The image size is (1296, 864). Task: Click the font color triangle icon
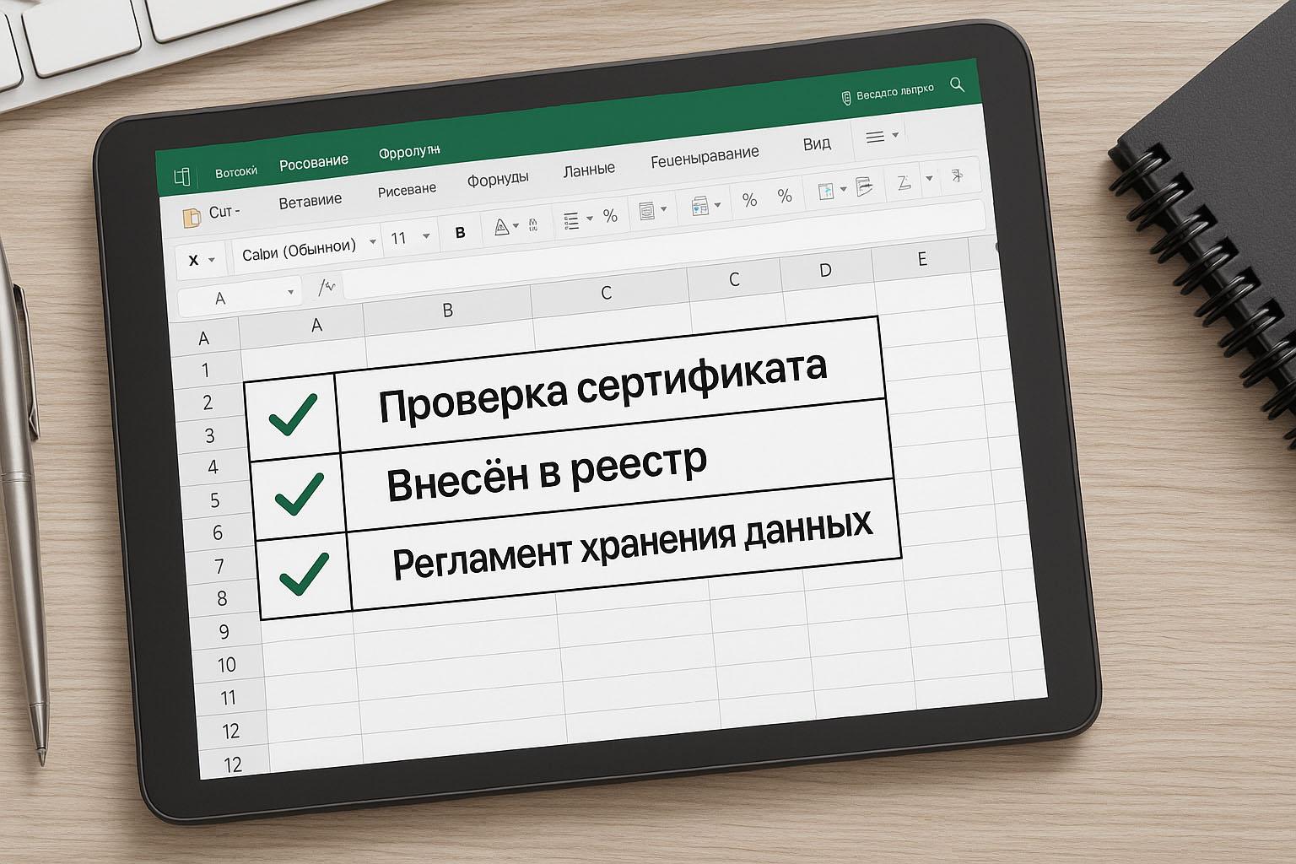pos(500,227)
